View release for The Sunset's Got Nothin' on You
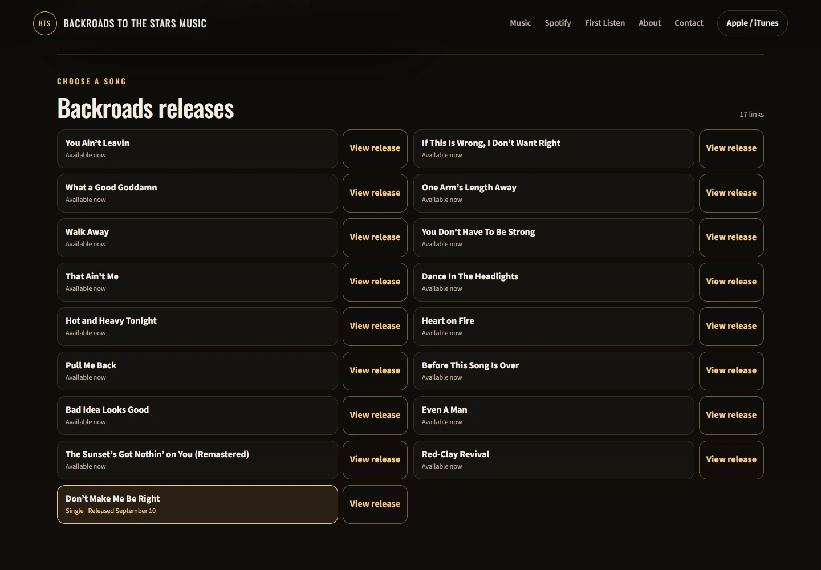Image resolution: width=821 pixels, height=570 pixels. coord(375,460)
